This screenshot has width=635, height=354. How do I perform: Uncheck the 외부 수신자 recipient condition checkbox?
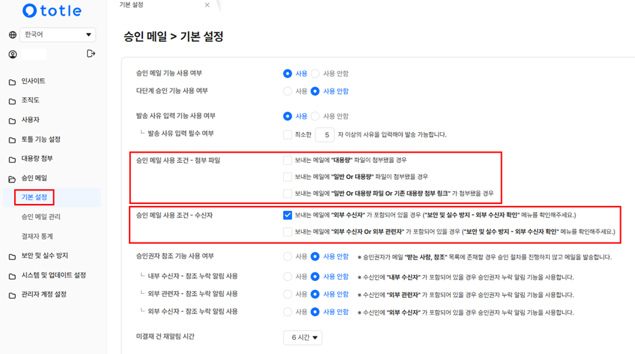pos(288,215)
